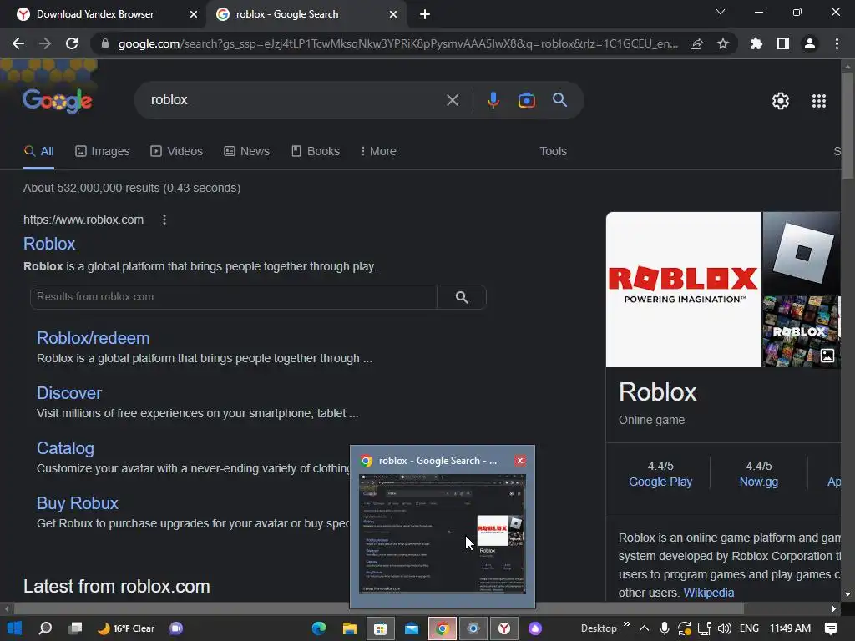Start voice search with the microphone icon

493,100
